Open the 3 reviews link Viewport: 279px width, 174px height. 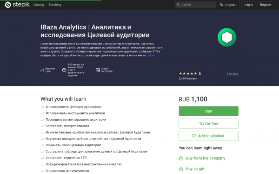pyautogui.click(x=232, y=74)
